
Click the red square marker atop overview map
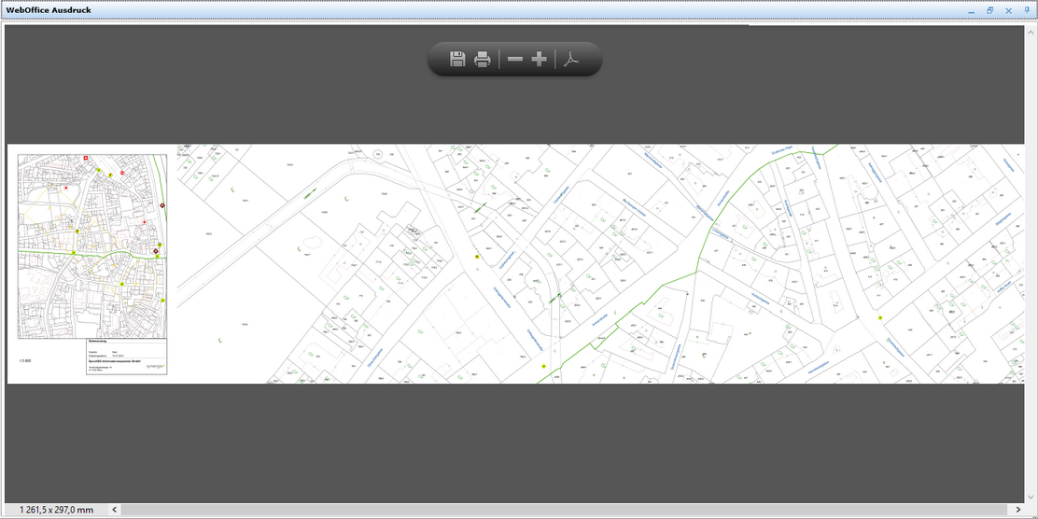pyautogui.click(x=86, y=159)
